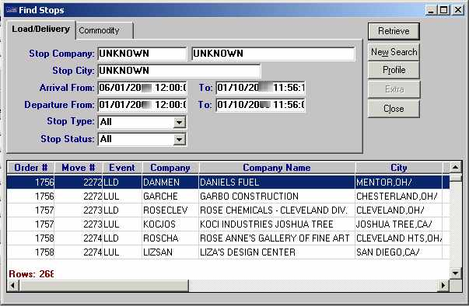Click the grayed-out Extra button

click(x=394, y=89)
